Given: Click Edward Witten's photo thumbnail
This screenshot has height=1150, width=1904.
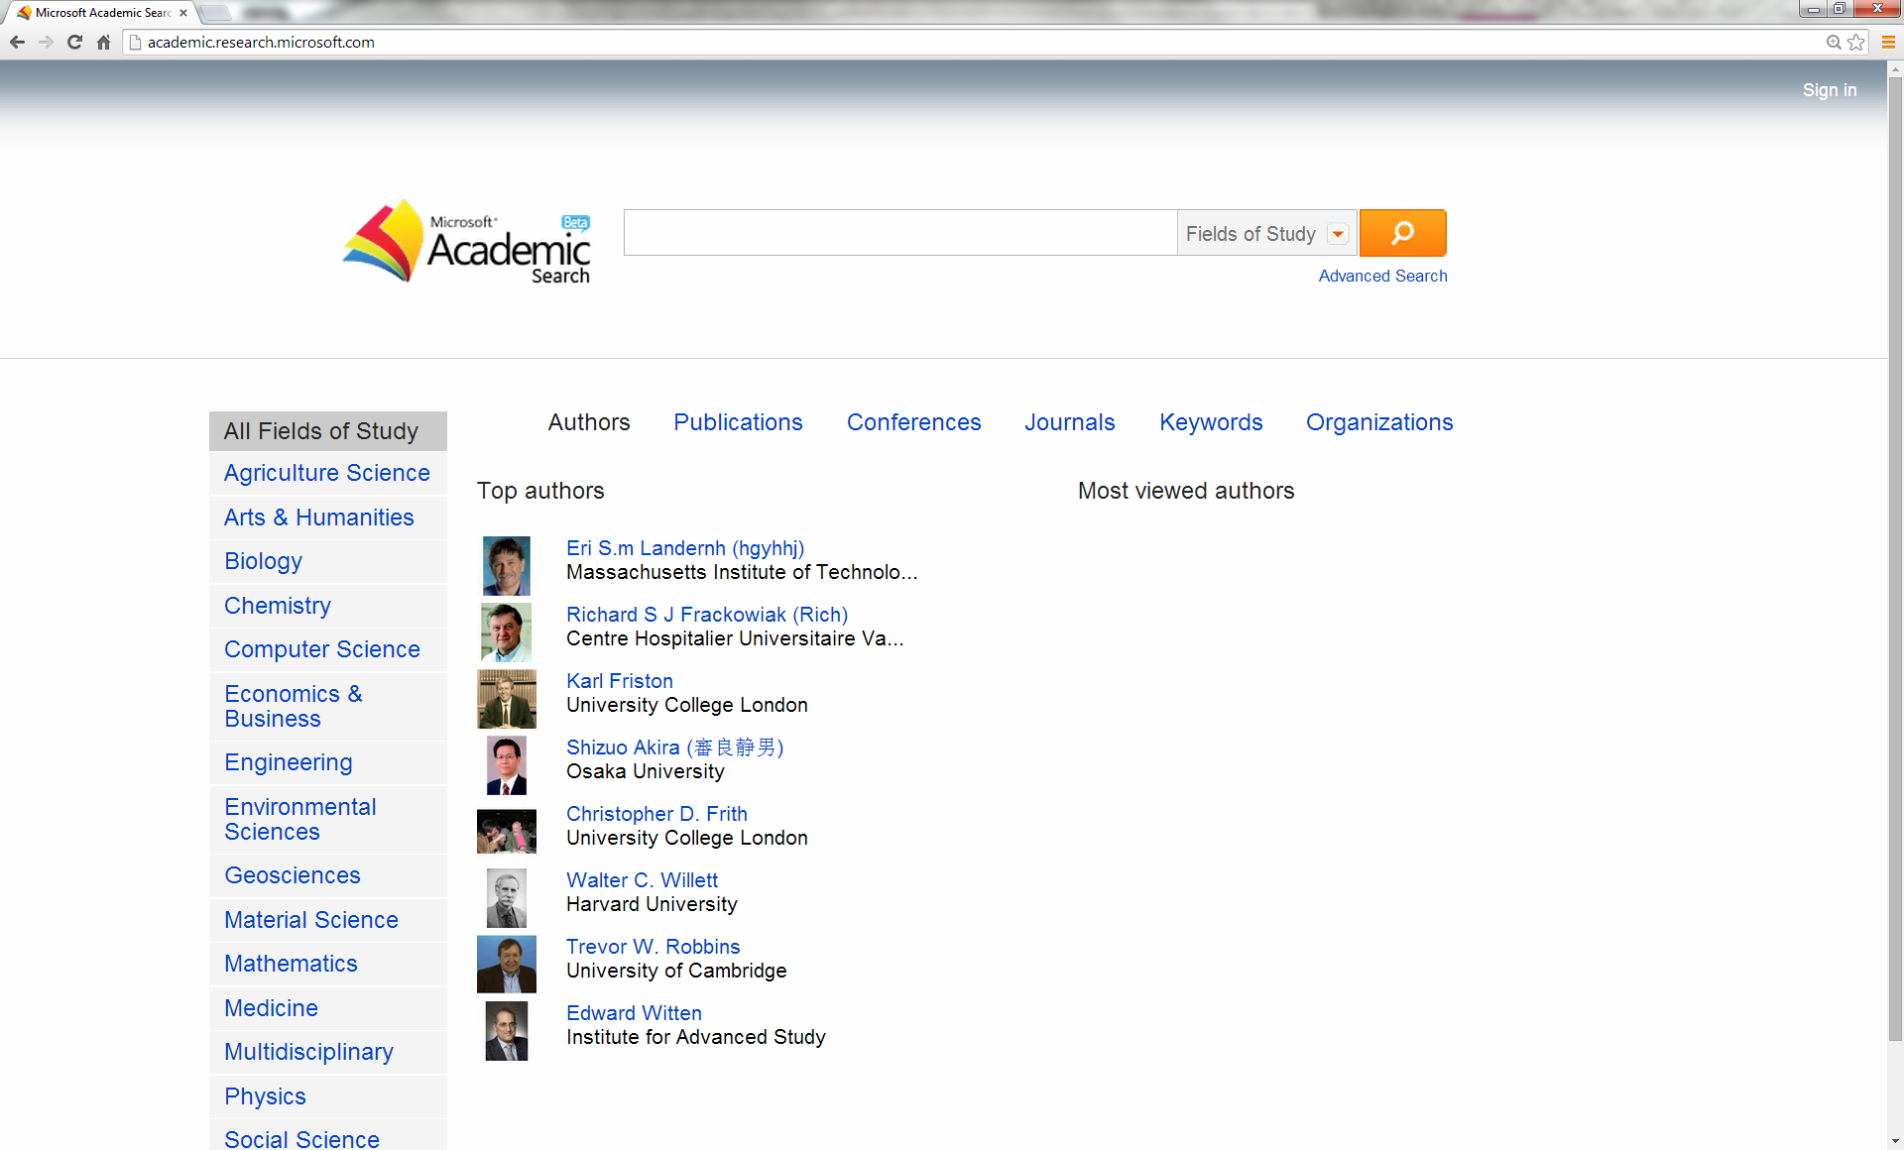Looking at the screenshot, I should pyautogui.click(x=507, y=1031).
